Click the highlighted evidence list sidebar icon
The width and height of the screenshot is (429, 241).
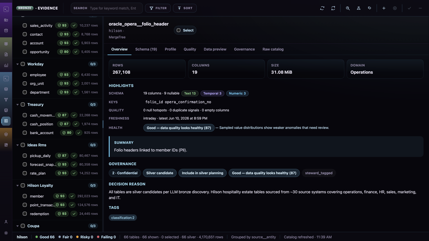click(x=6, y=121)
